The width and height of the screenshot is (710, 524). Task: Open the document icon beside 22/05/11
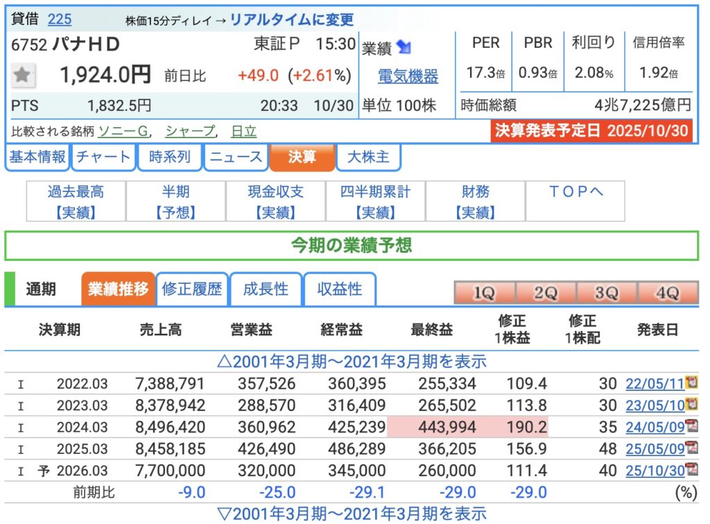[x=691, y=382]
